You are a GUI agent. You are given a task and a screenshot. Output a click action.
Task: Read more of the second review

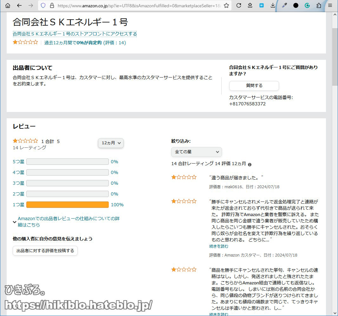218,246
